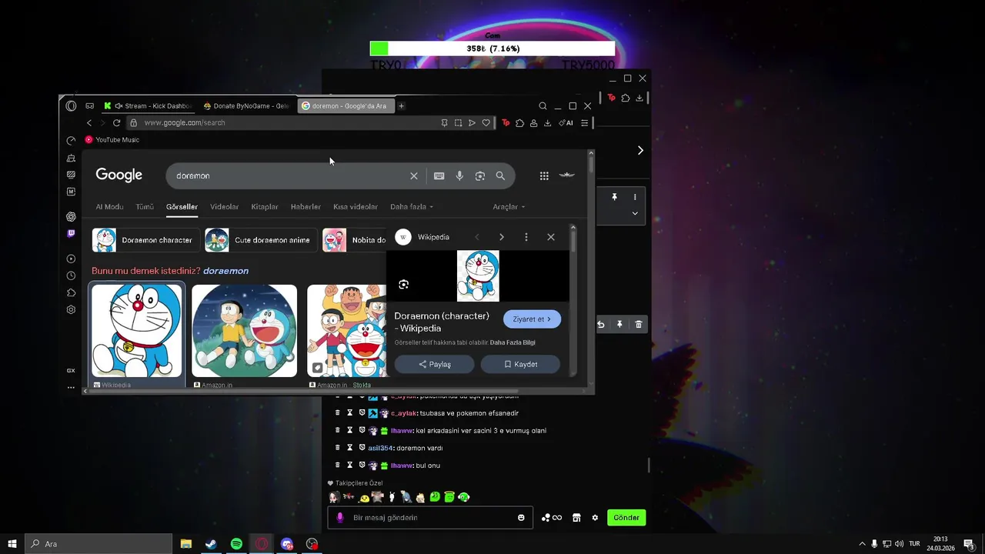The height and width of the screenshot is (554, 985).
Task: Expand the Daha fazla dropdown
Action: [x=412, y=207]
